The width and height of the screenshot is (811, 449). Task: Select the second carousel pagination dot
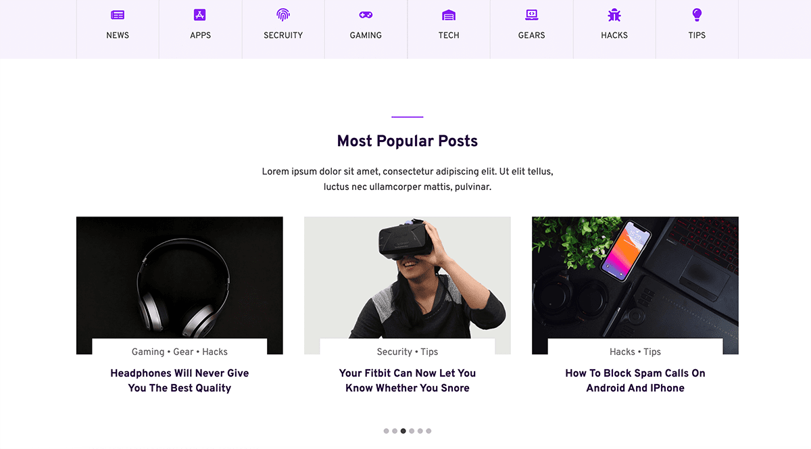pyautogui.click(x=395, y=431)
